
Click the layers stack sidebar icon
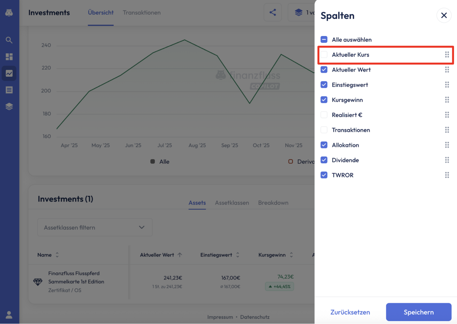click(x=9, y=106)
